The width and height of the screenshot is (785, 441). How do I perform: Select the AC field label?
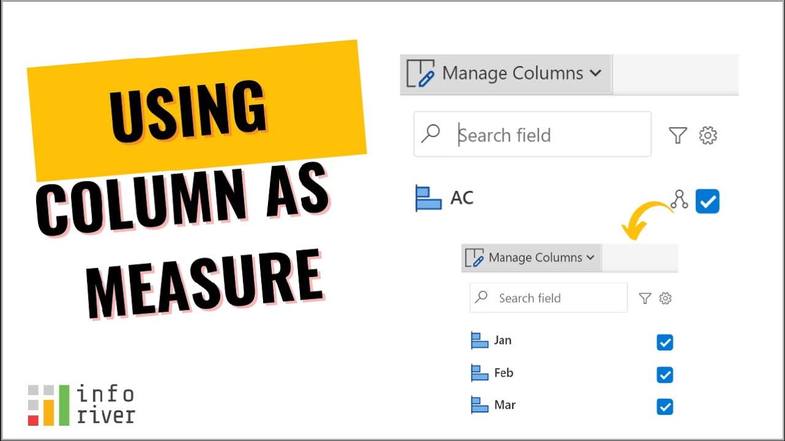pyautogui.click(x=462, y=198)
